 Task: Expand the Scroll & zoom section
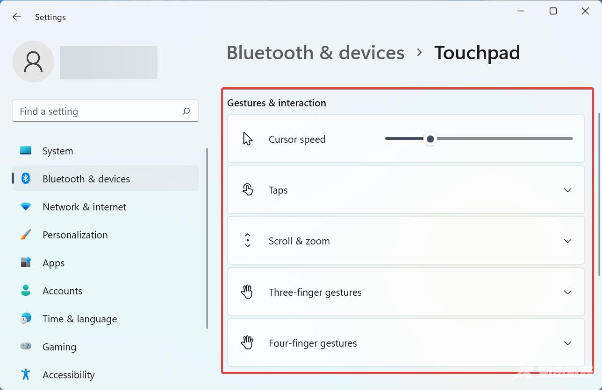point(567,241)
